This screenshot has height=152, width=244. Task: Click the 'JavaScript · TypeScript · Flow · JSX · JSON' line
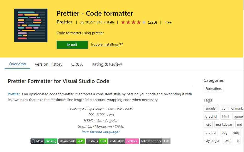[x=101, y=109]
